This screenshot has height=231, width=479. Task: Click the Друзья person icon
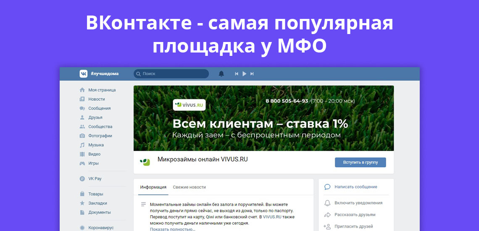coord(82,117)
